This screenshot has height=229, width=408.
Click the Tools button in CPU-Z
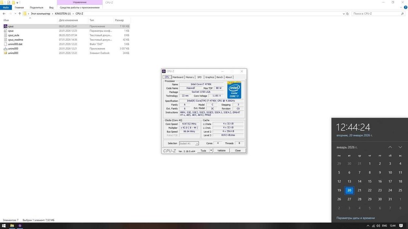tap(203, 150)
